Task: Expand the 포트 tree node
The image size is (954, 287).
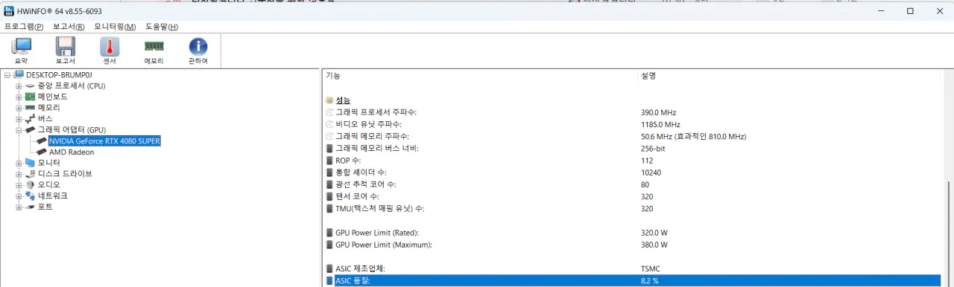Action: pyautogui.click(x=19, y=207)
